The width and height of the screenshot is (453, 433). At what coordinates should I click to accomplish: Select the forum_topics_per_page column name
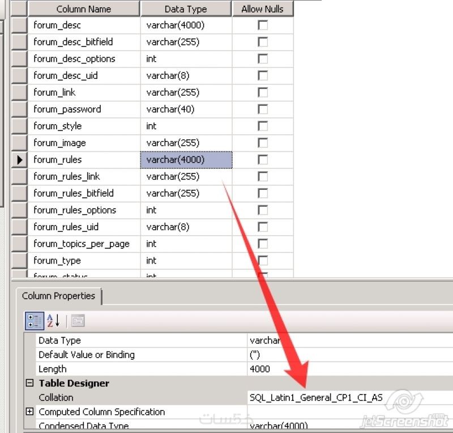pyautogui.click(x=84, y=244)
